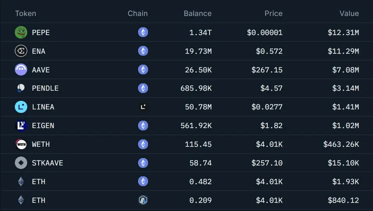Click the PEPE frog token icon

pos(21,32)
